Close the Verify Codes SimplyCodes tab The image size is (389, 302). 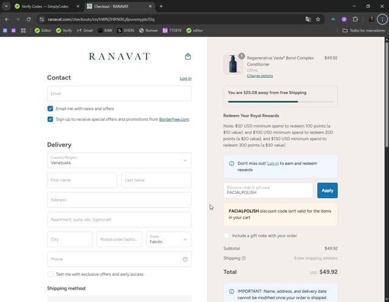click(x=78, y=7)
